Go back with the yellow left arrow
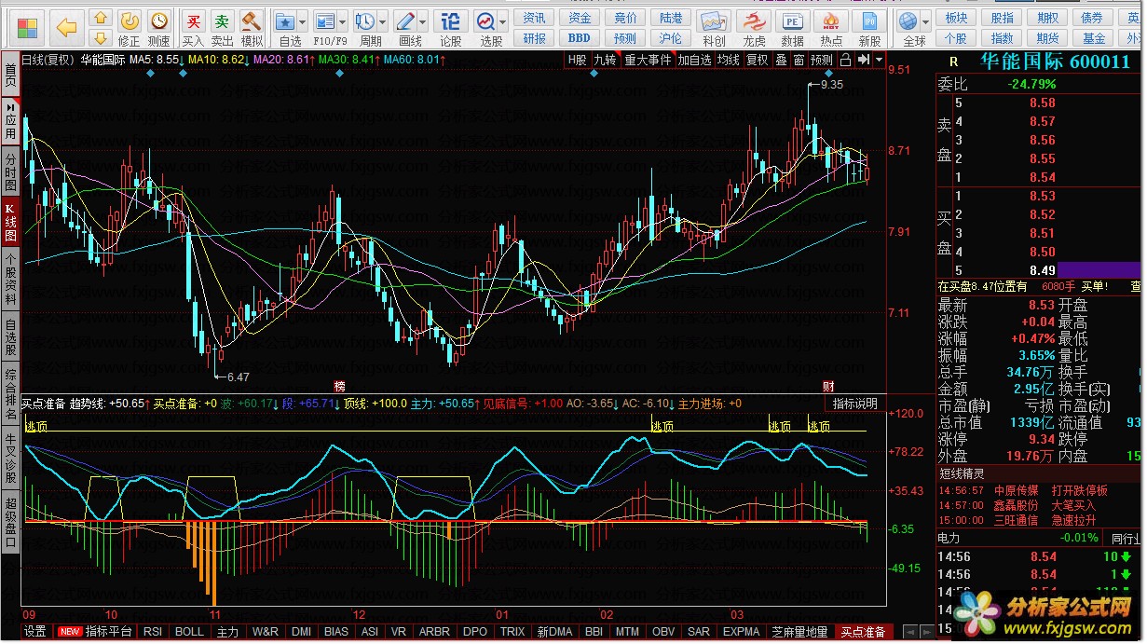Screen dimensions: 1147x644 click(x=66, y=27)
